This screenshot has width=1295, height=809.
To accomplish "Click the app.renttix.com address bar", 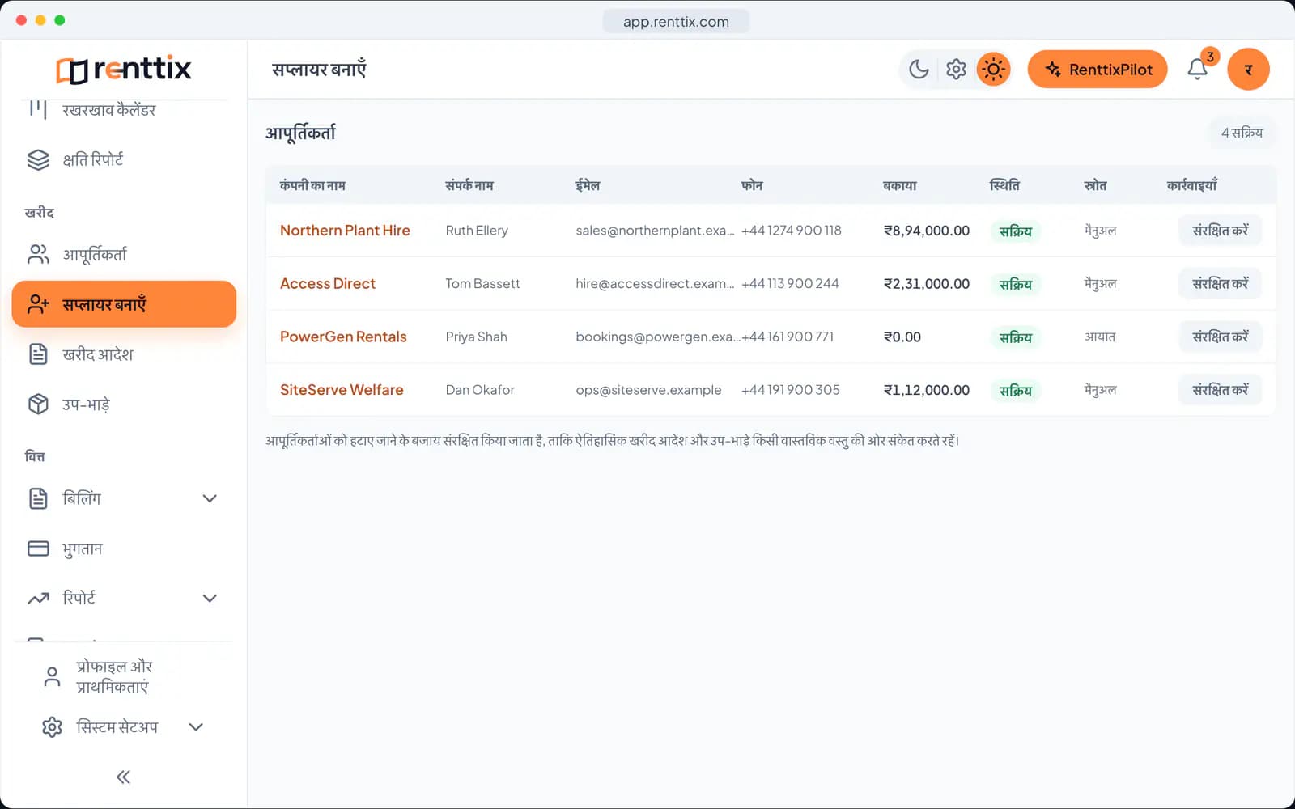I will pos(676,22).
